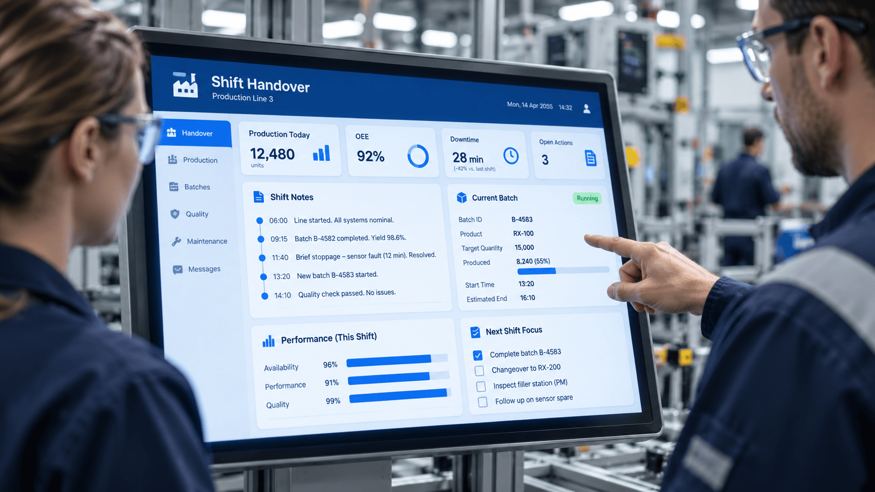Open the OEE 92% card
The image size is (875, 492).
391,152
